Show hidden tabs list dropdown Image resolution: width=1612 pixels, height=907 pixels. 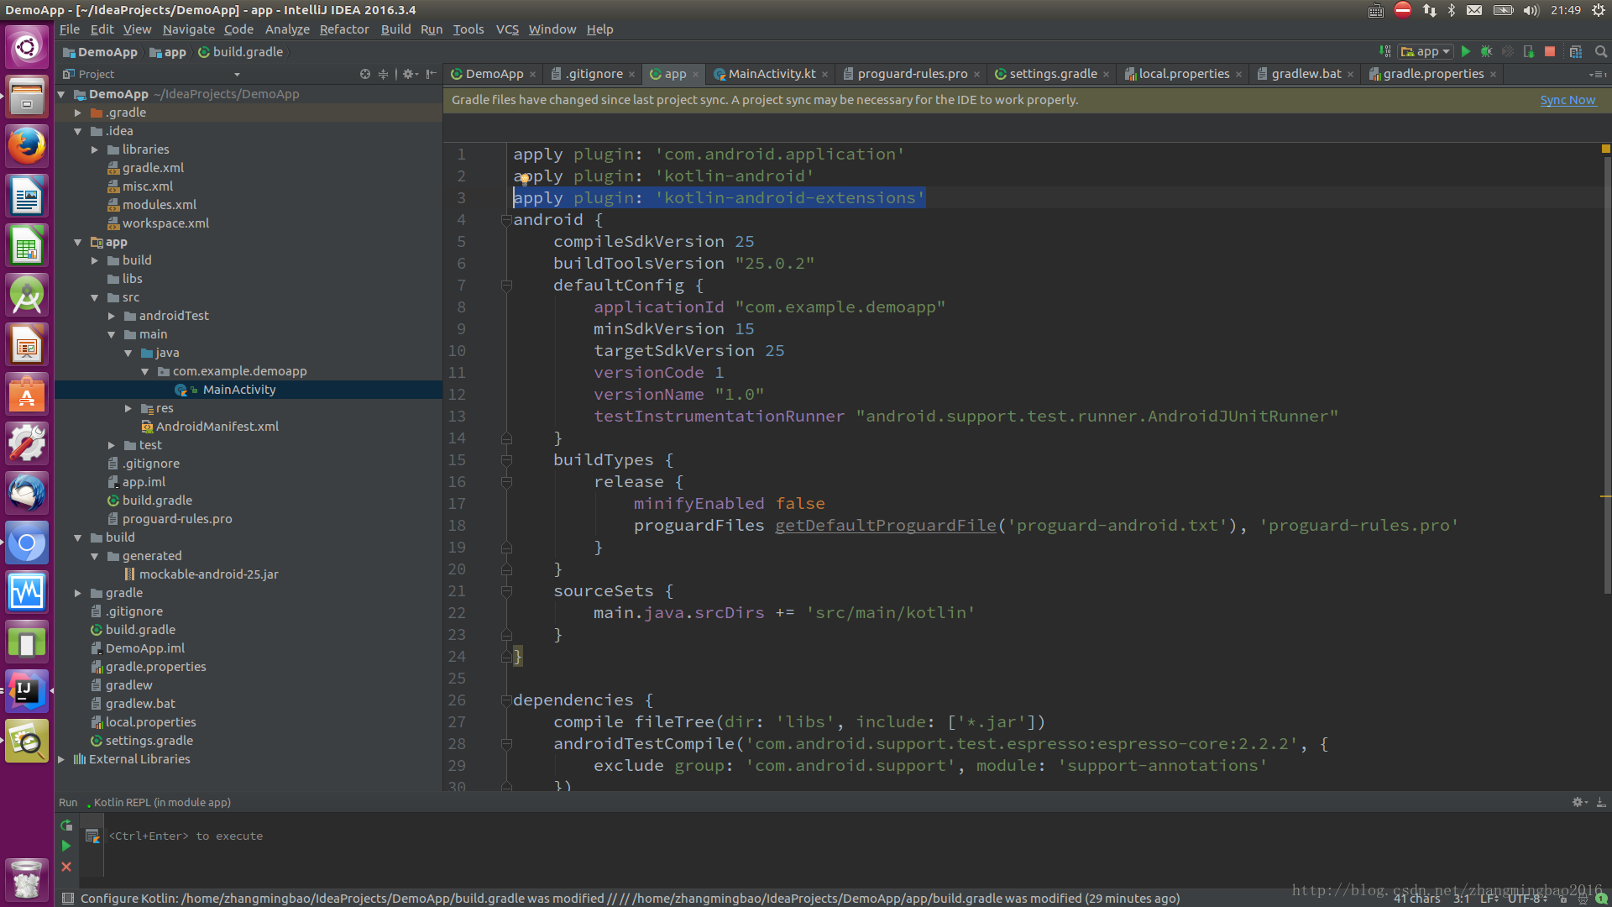[x=1598, y=74]
